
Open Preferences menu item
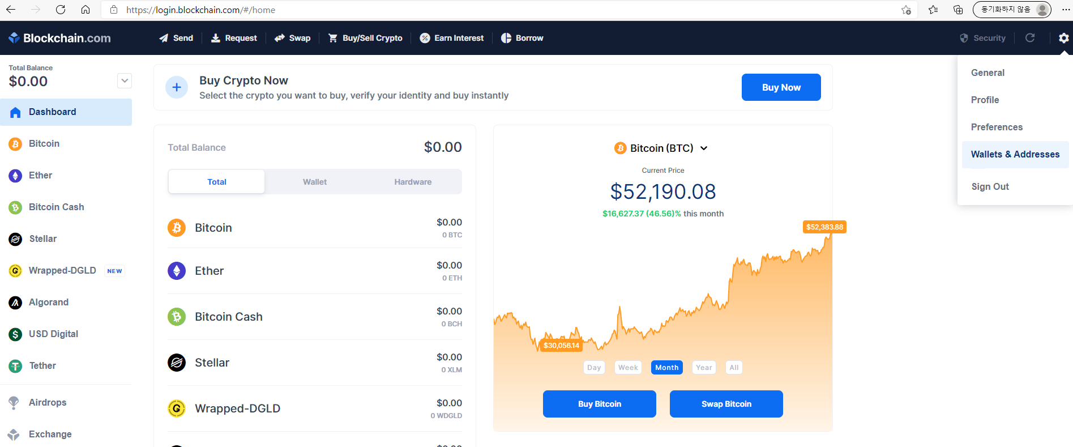[1015, 127]
